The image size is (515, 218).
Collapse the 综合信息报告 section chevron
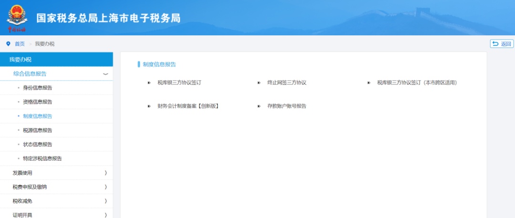[x=105, y=74]
